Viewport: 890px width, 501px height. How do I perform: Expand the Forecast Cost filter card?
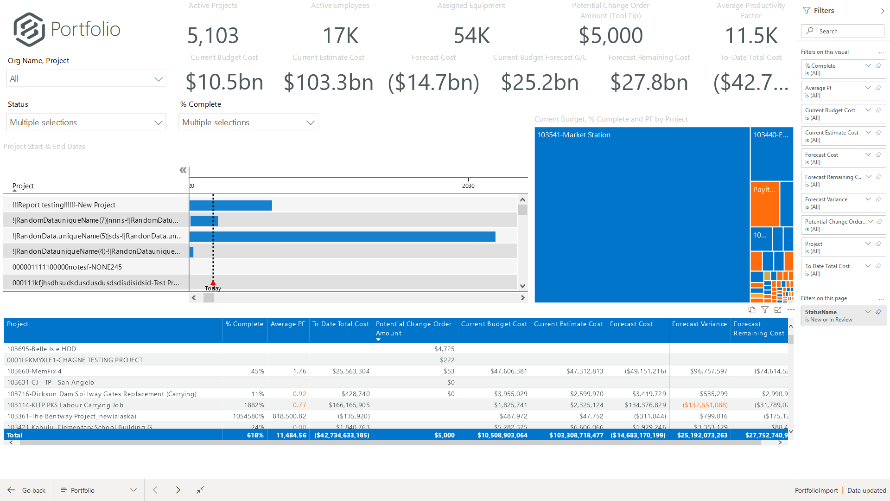click(x=868, y=154)
